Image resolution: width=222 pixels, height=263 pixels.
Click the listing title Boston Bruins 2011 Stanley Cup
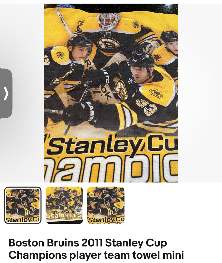pos(88,242)
